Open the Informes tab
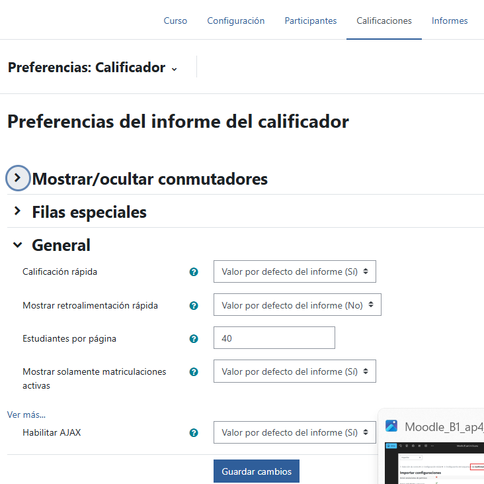This screenshot has height=484, width=484. 450,21
